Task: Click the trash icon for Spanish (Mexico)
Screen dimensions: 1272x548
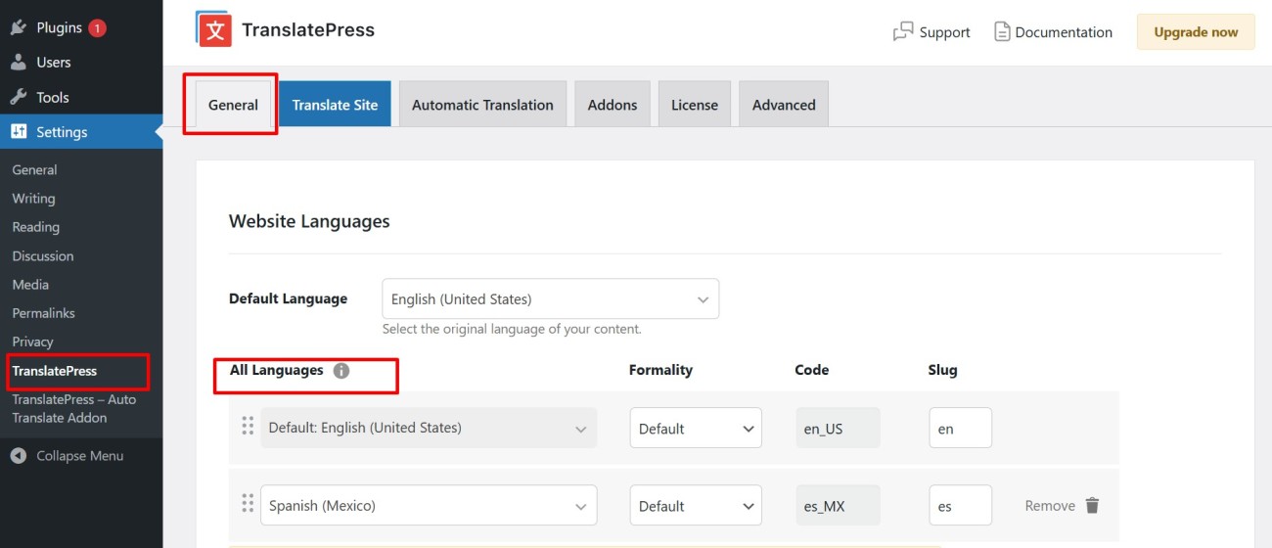Action: pos(1092,506)
